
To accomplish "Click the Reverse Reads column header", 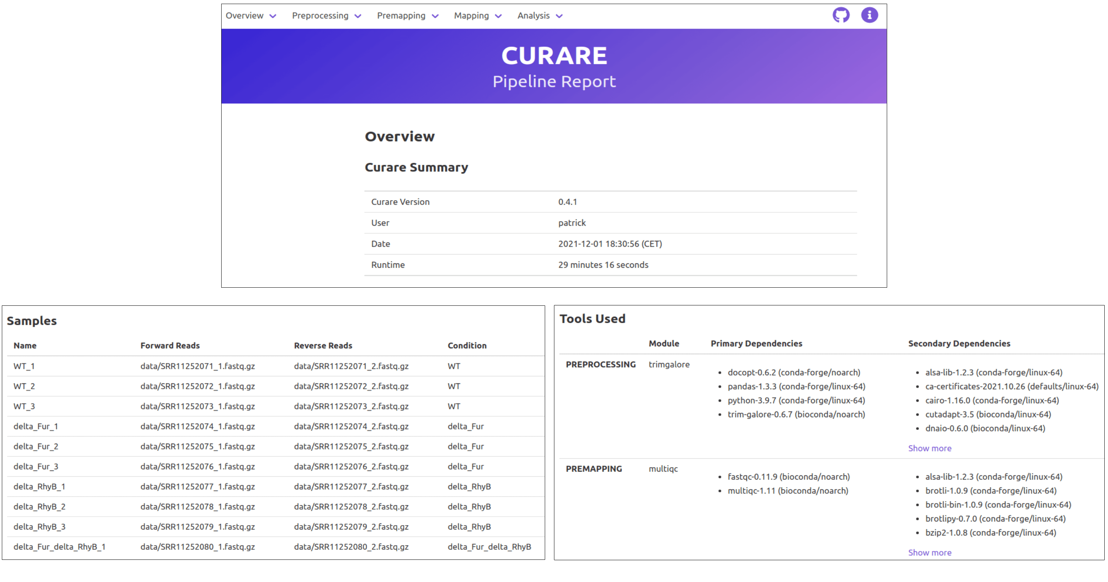I will (x=323, y=345).
